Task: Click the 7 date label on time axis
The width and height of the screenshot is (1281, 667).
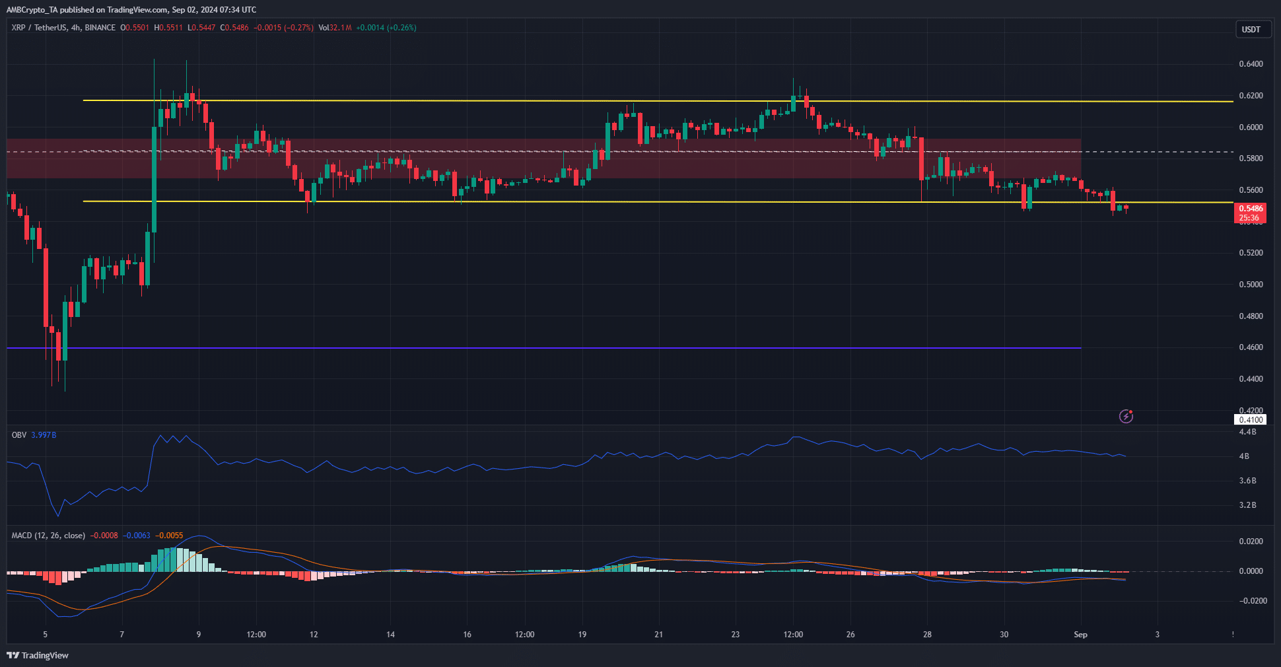Action: (x=121, y=635)
